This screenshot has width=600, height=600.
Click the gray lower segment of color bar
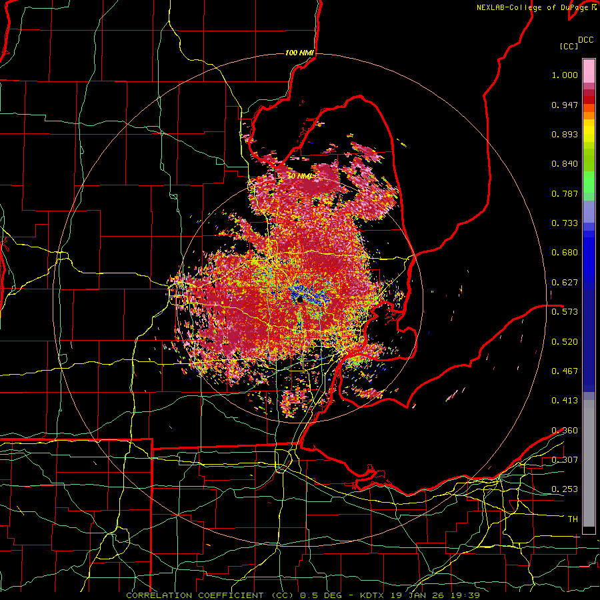coord(589,463)
